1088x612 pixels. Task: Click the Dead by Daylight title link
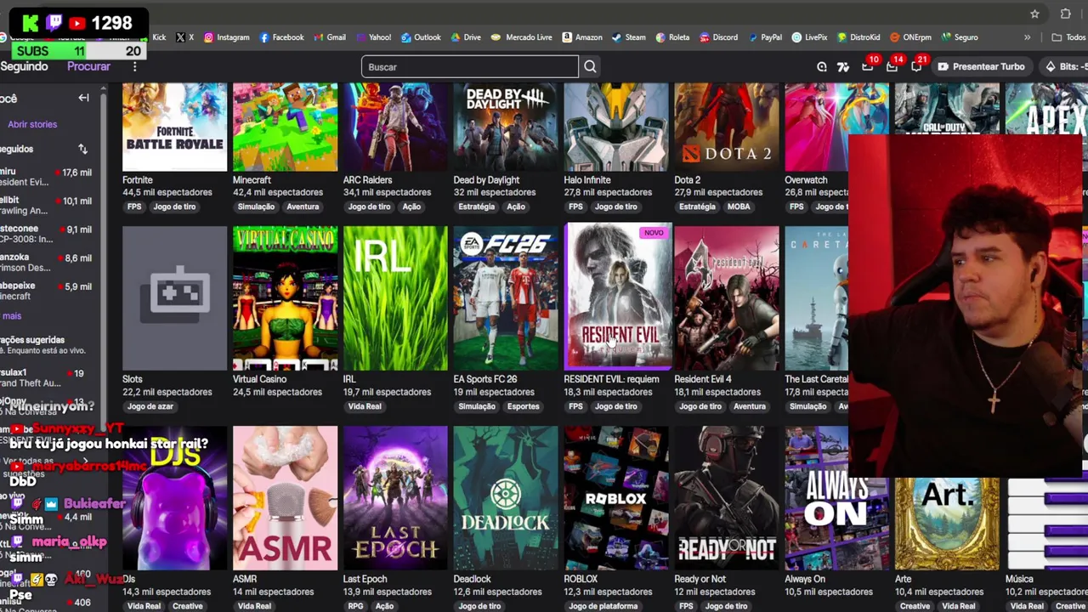[486, 180]
